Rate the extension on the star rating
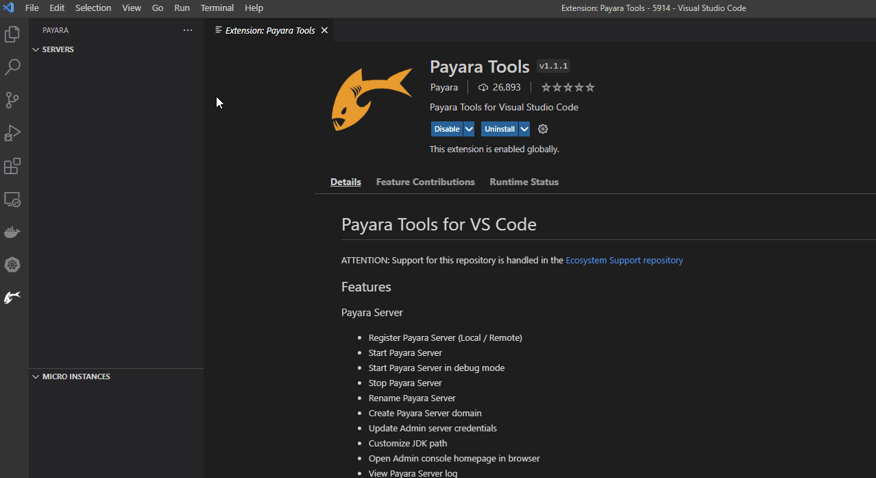876x478 pixels. 567,87
